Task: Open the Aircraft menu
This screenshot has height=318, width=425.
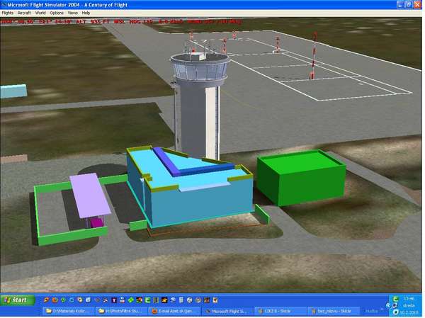Action: click(x=24, y=13)
